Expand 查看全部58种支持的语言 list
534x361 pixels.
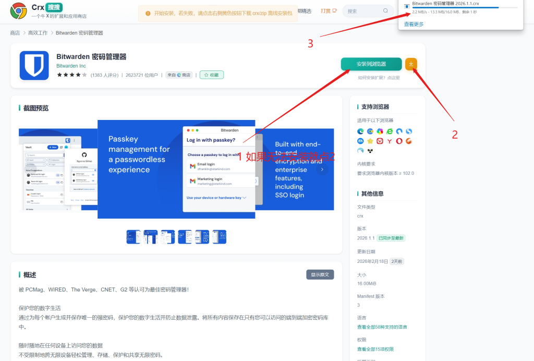pyautogui.click(x=382, y=327)
